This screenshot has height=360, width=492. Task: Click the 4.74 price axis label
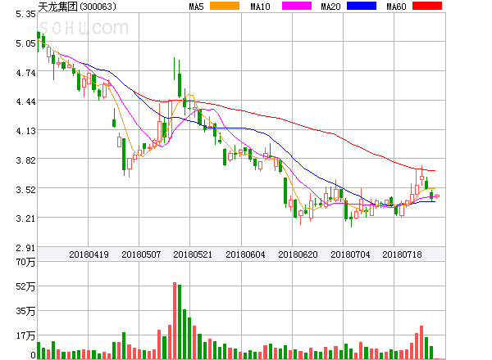point(25,73)
